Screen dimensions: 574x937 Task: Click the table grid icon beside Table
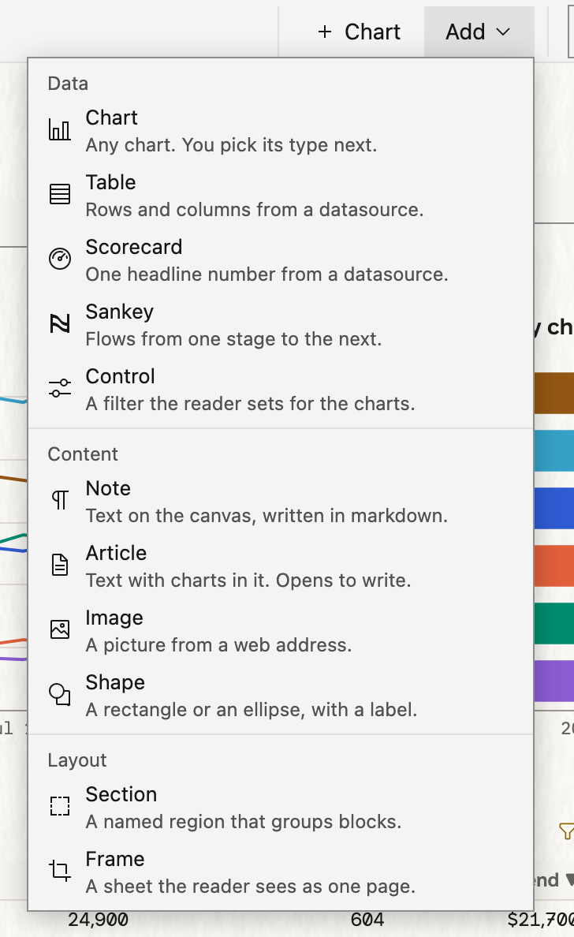tap(60, 194)
